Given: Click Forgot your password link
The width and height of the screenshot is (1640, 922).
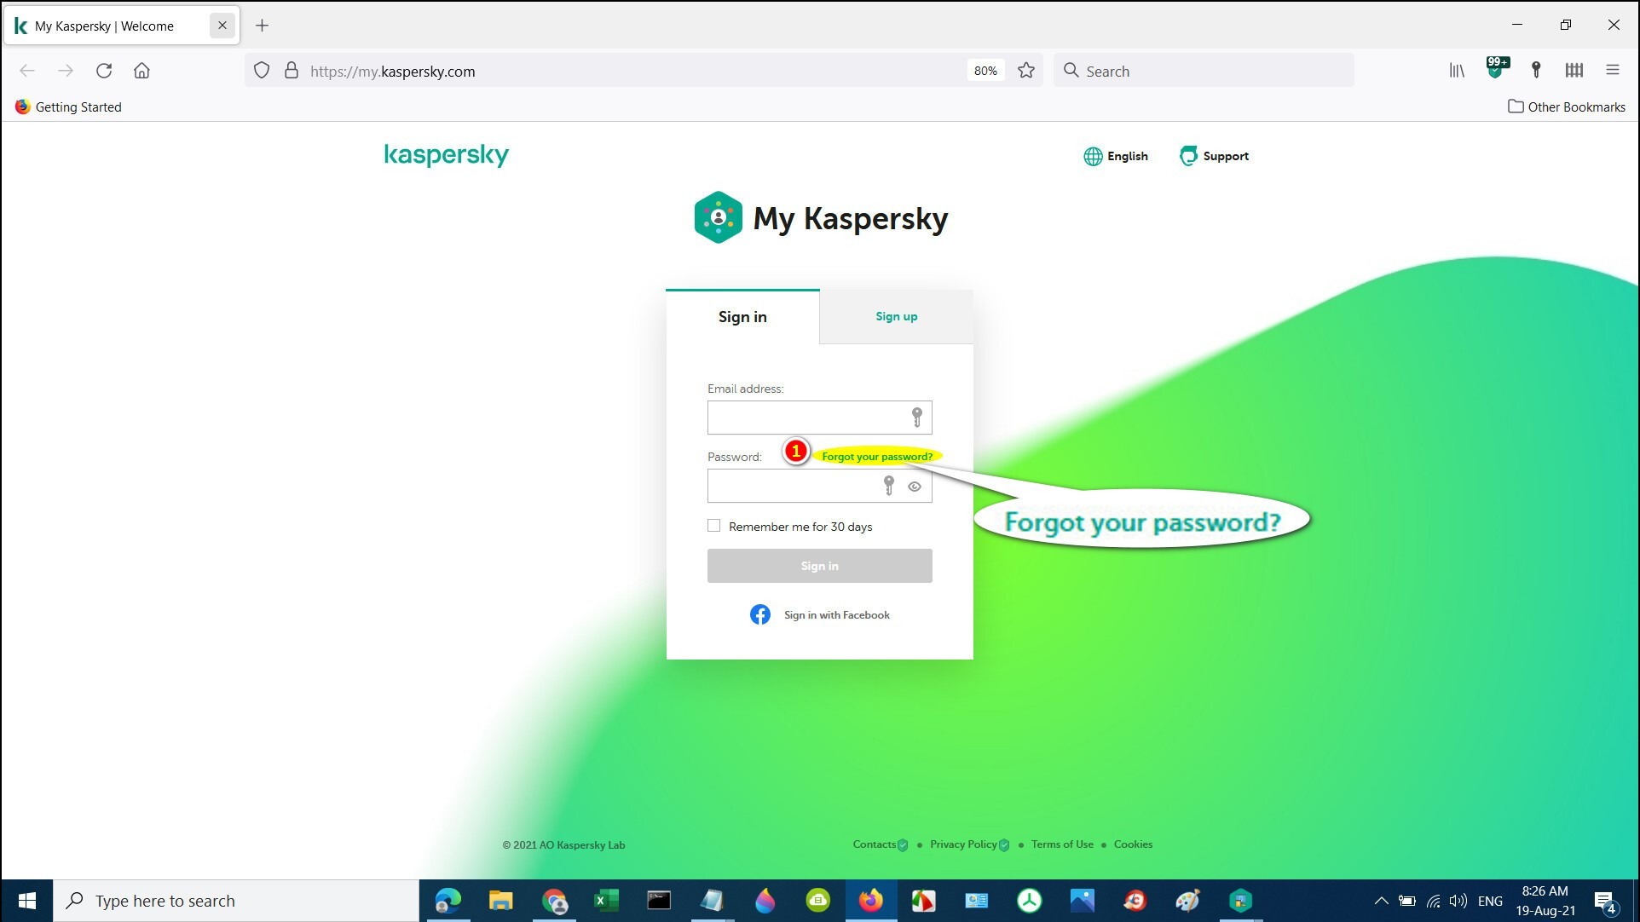Looking at the screenshot, I should point(876,457).
